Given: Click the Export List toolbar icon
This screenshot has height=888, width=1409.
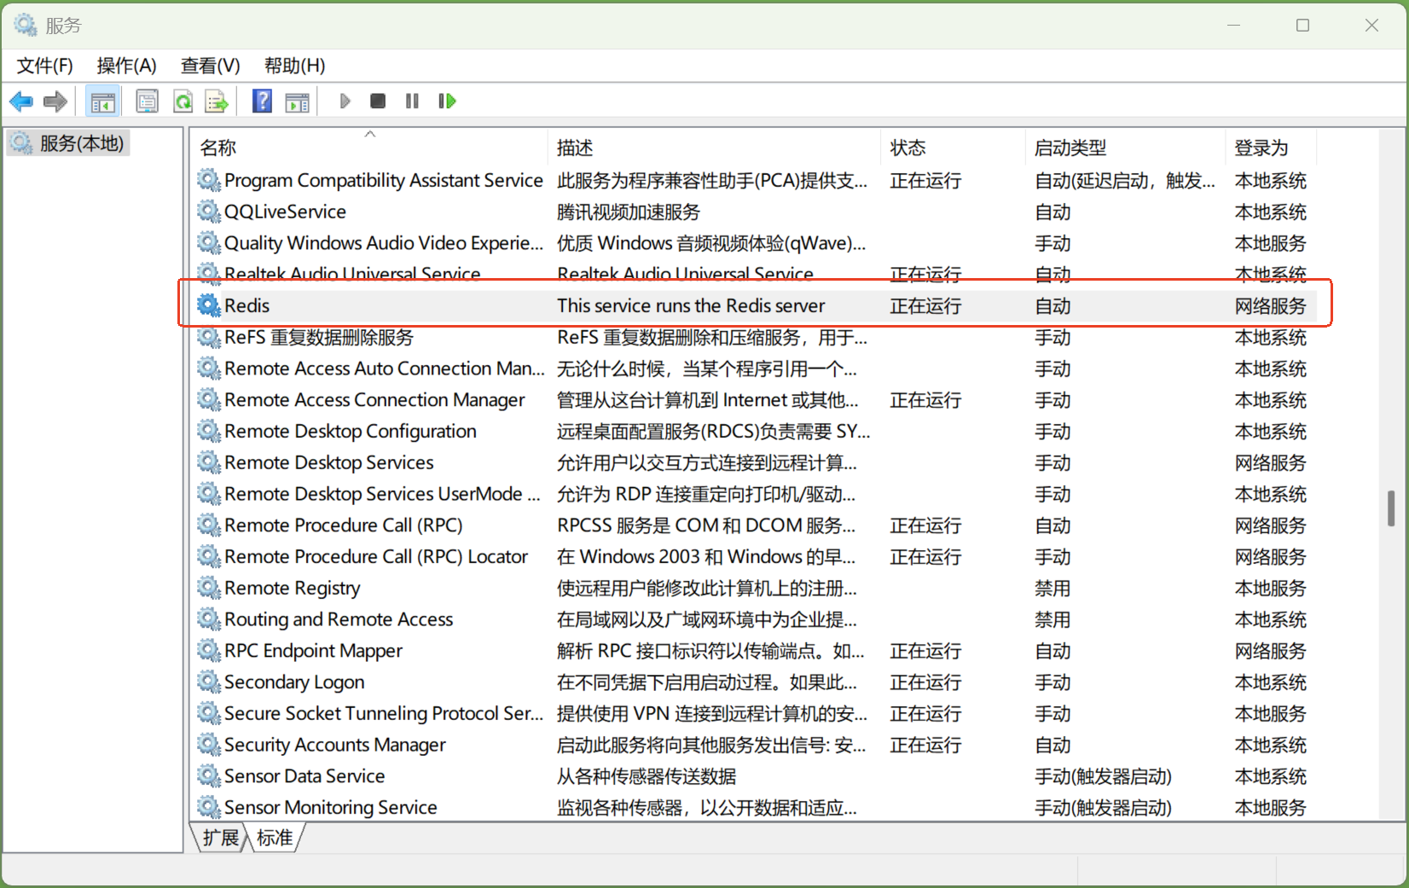Looking at the screenshot, I should [217, 102].
